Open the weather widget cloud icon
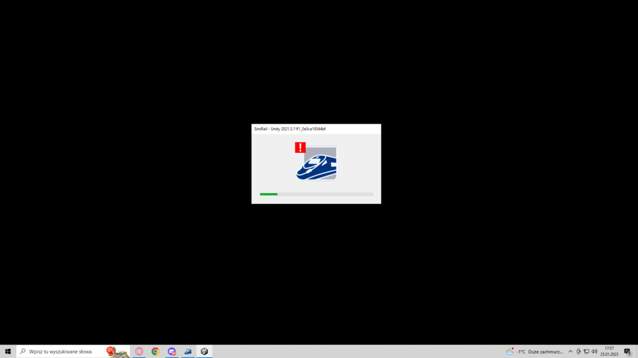The height and width of the screenshot is (358, 638). [510, 352]
